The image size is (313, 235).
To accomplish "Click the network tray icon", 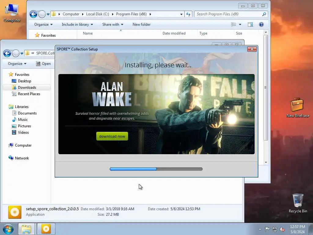I will 275,229.
